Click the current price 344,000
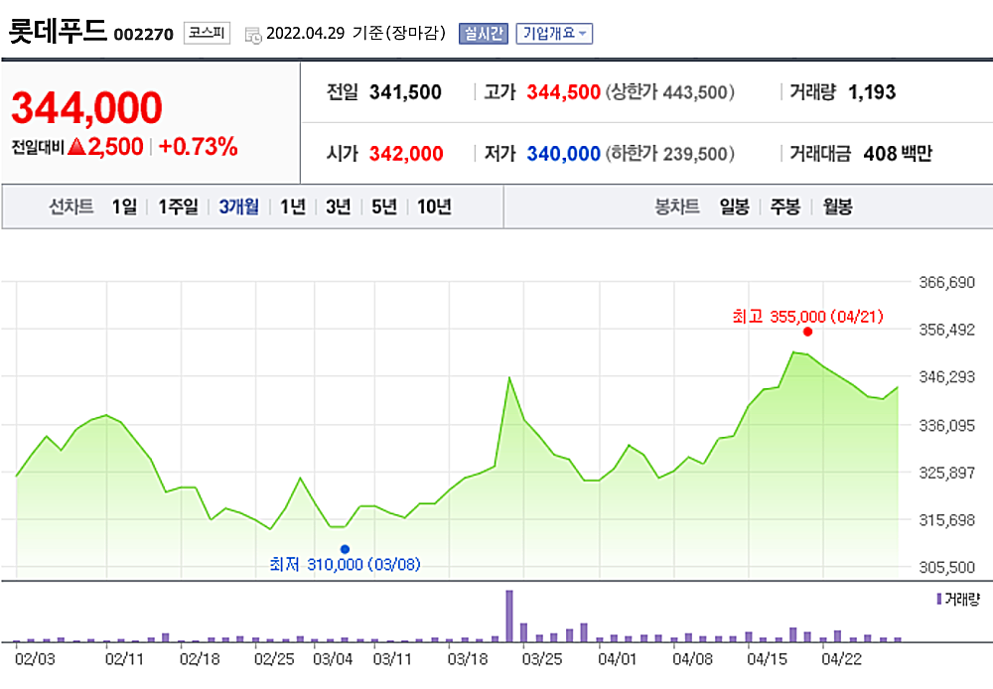 86,107
